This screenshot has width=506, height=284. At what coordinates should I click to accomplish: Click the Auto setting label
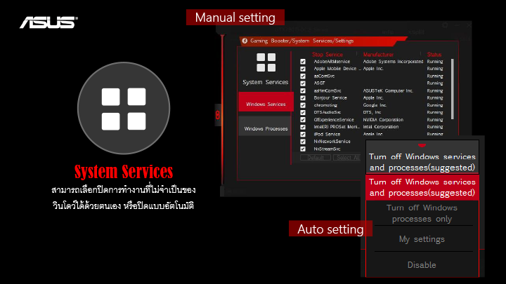330,229
